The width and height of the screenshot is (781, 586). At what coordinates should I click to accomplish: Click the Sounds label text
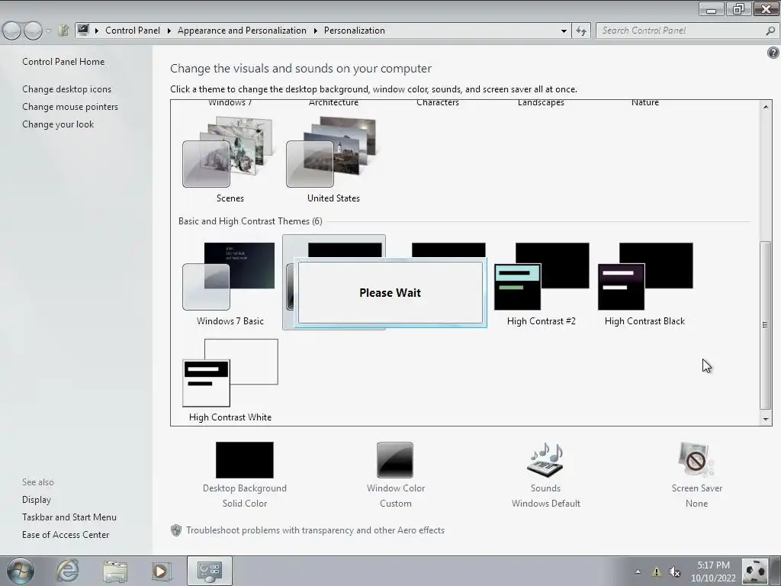(545, 488)
